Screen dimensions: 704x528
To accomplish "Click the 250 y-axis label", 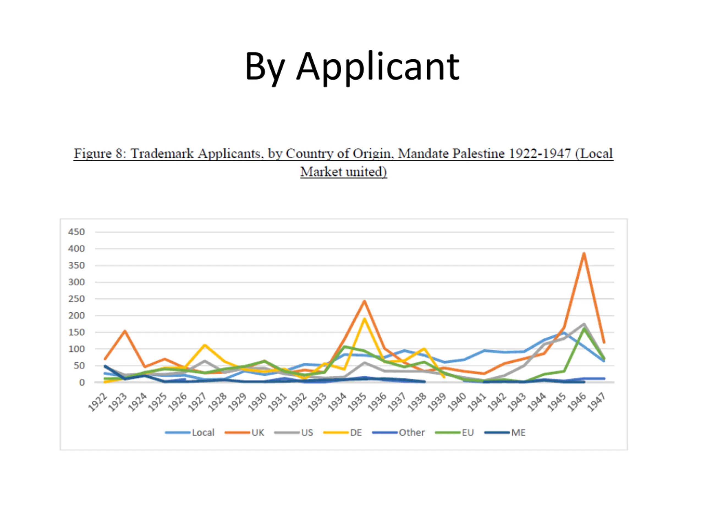I will tap(76, 299).
